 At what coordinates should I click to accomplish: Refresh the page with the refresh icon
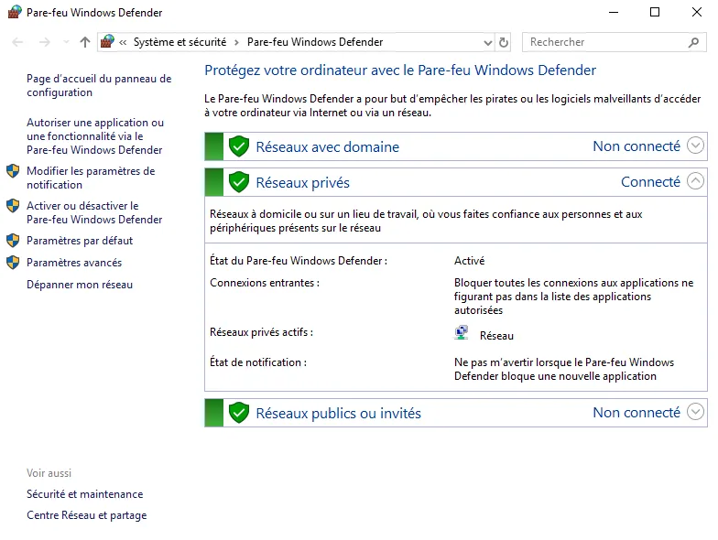click(x=504, y=42)
